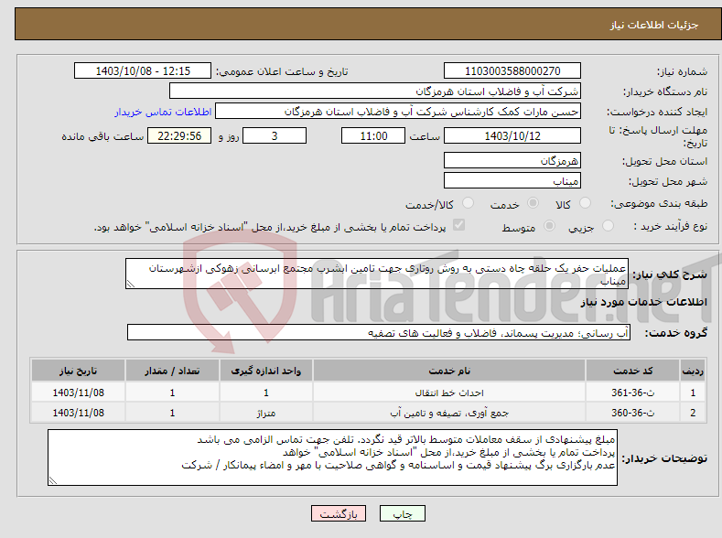Click the کد خدمت column header
Image resolution: width=722 pixels, height=538 pixels.
tap(632, 371)
